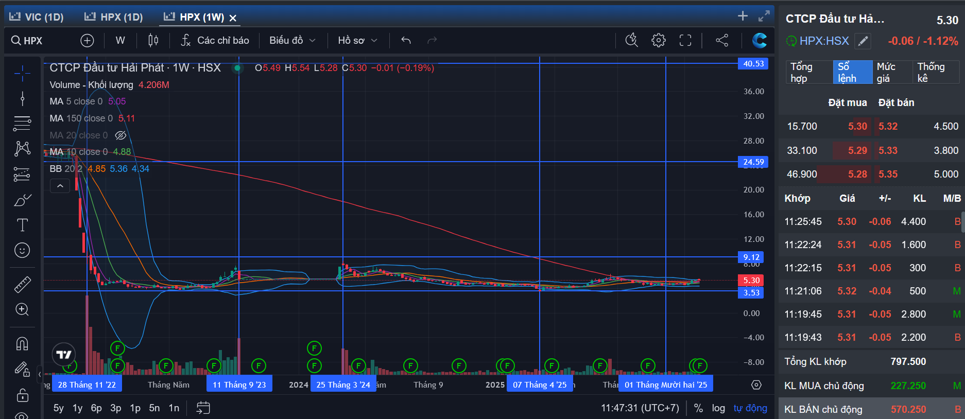Screen dimensions: 965x419
Task: Set chart range to 5y
Action: coord(59,408)
